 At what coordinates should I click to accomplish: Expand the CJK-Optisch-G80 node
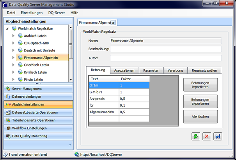point(13,43)
